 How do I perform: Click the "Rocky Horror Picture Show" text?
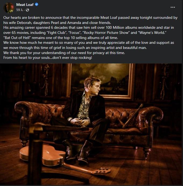pos(106,33)
